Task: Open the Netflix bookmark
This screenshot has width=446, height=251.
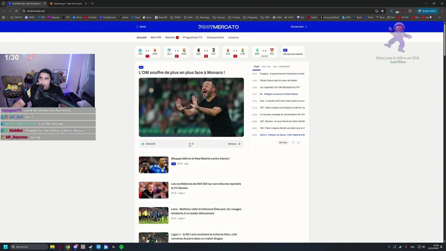Action: pyautogui.click(x=312, y=17)
